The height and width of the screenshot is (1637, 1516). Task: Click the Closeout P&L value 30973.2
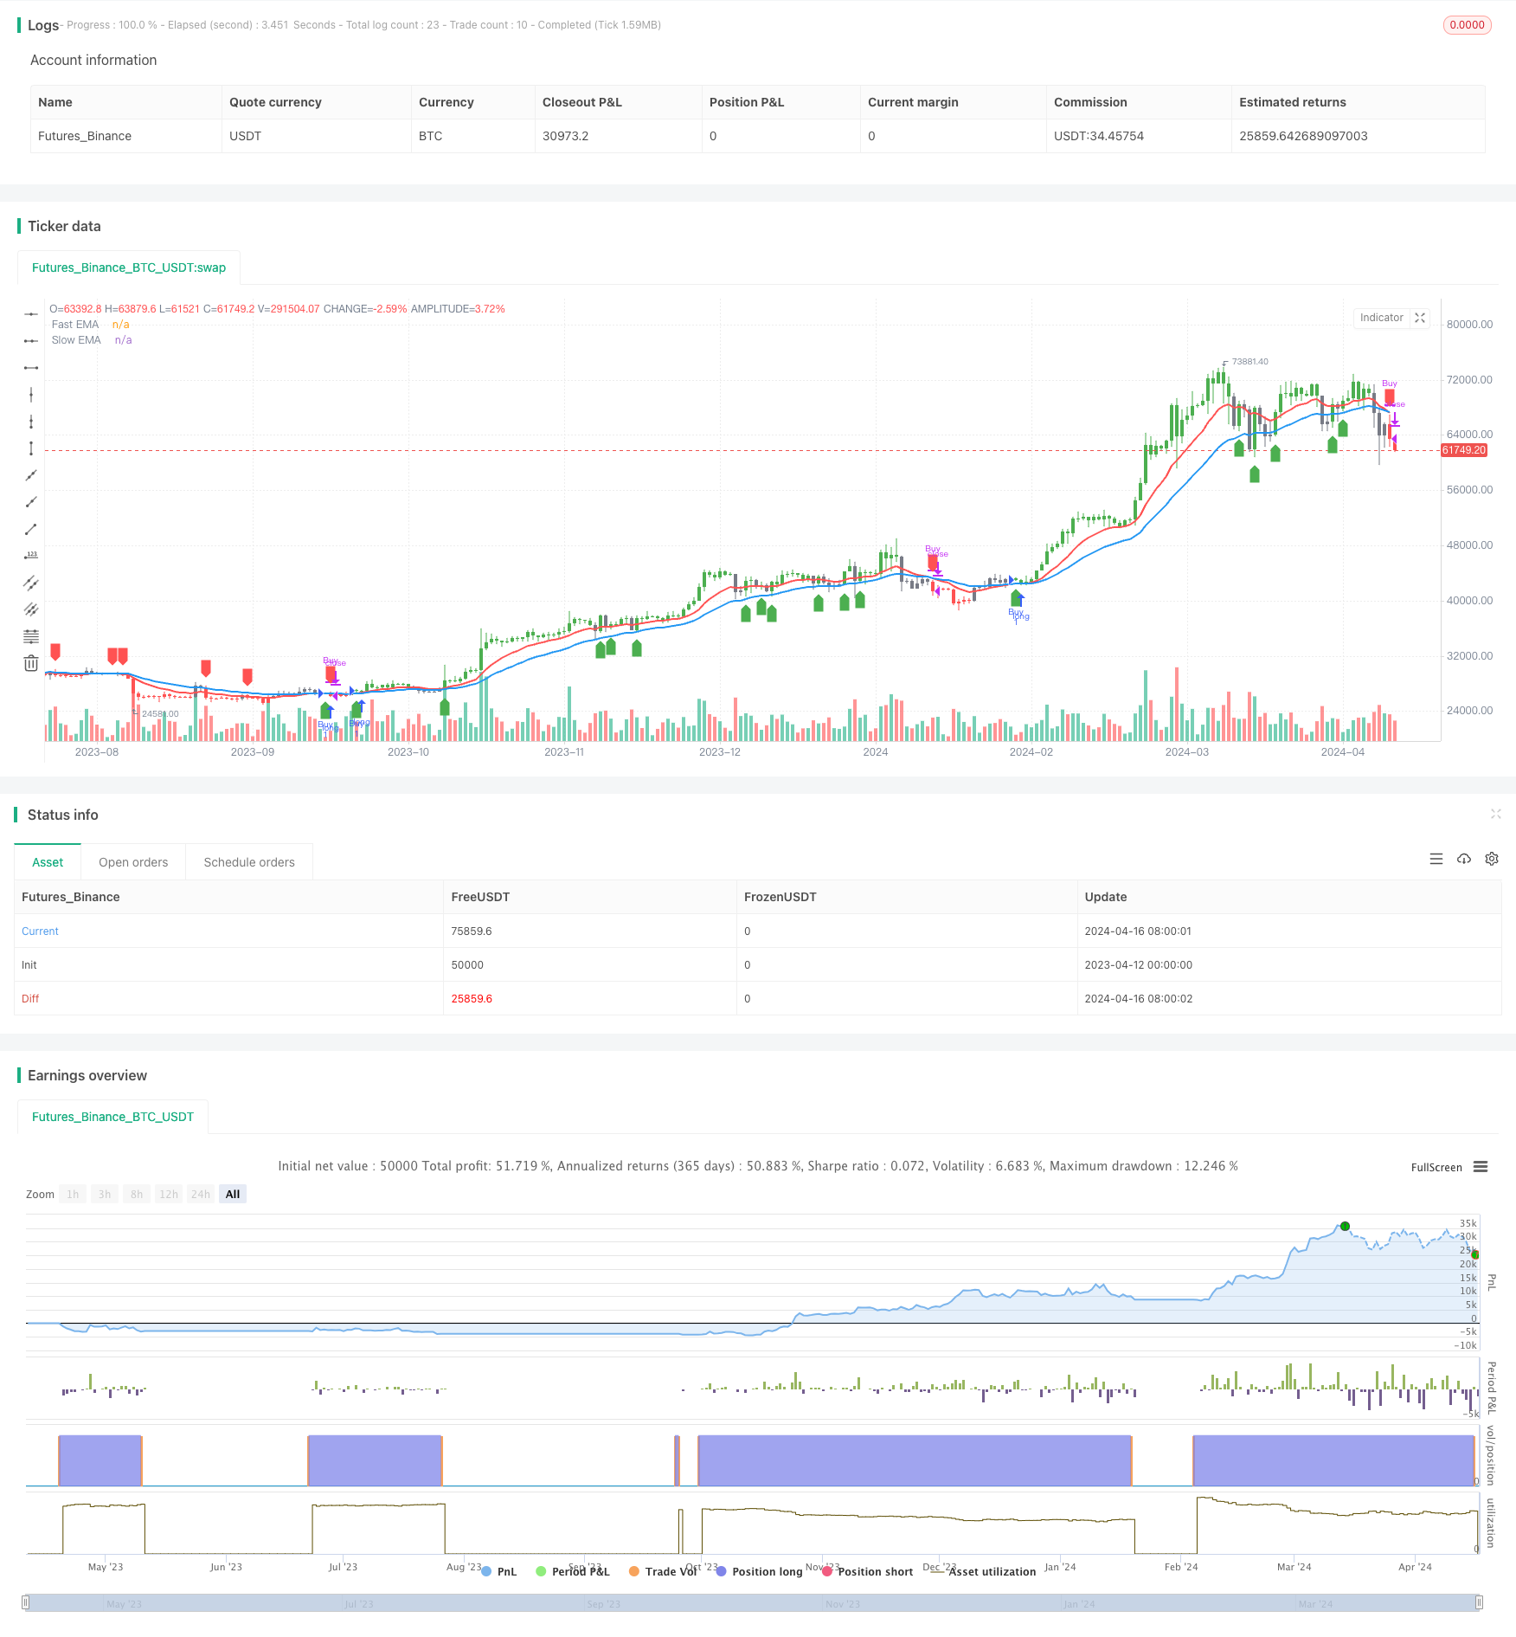click(565, 136)
